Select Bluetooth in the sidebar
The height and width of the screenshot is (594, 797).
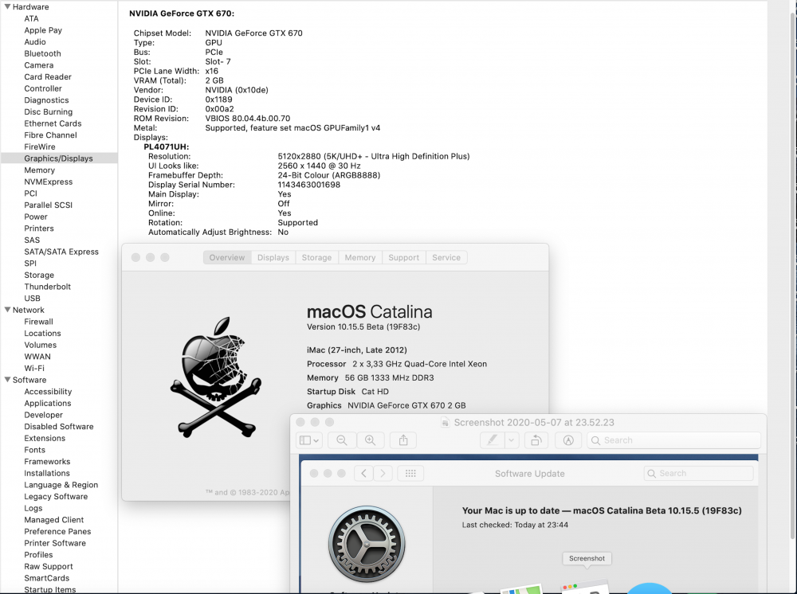(x=43, y=53)
